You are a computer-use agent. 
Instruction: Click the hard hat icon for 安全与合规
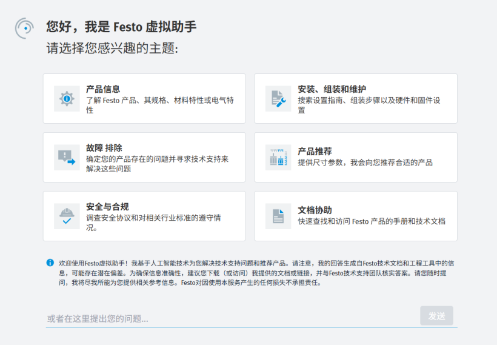coord(67,216)
